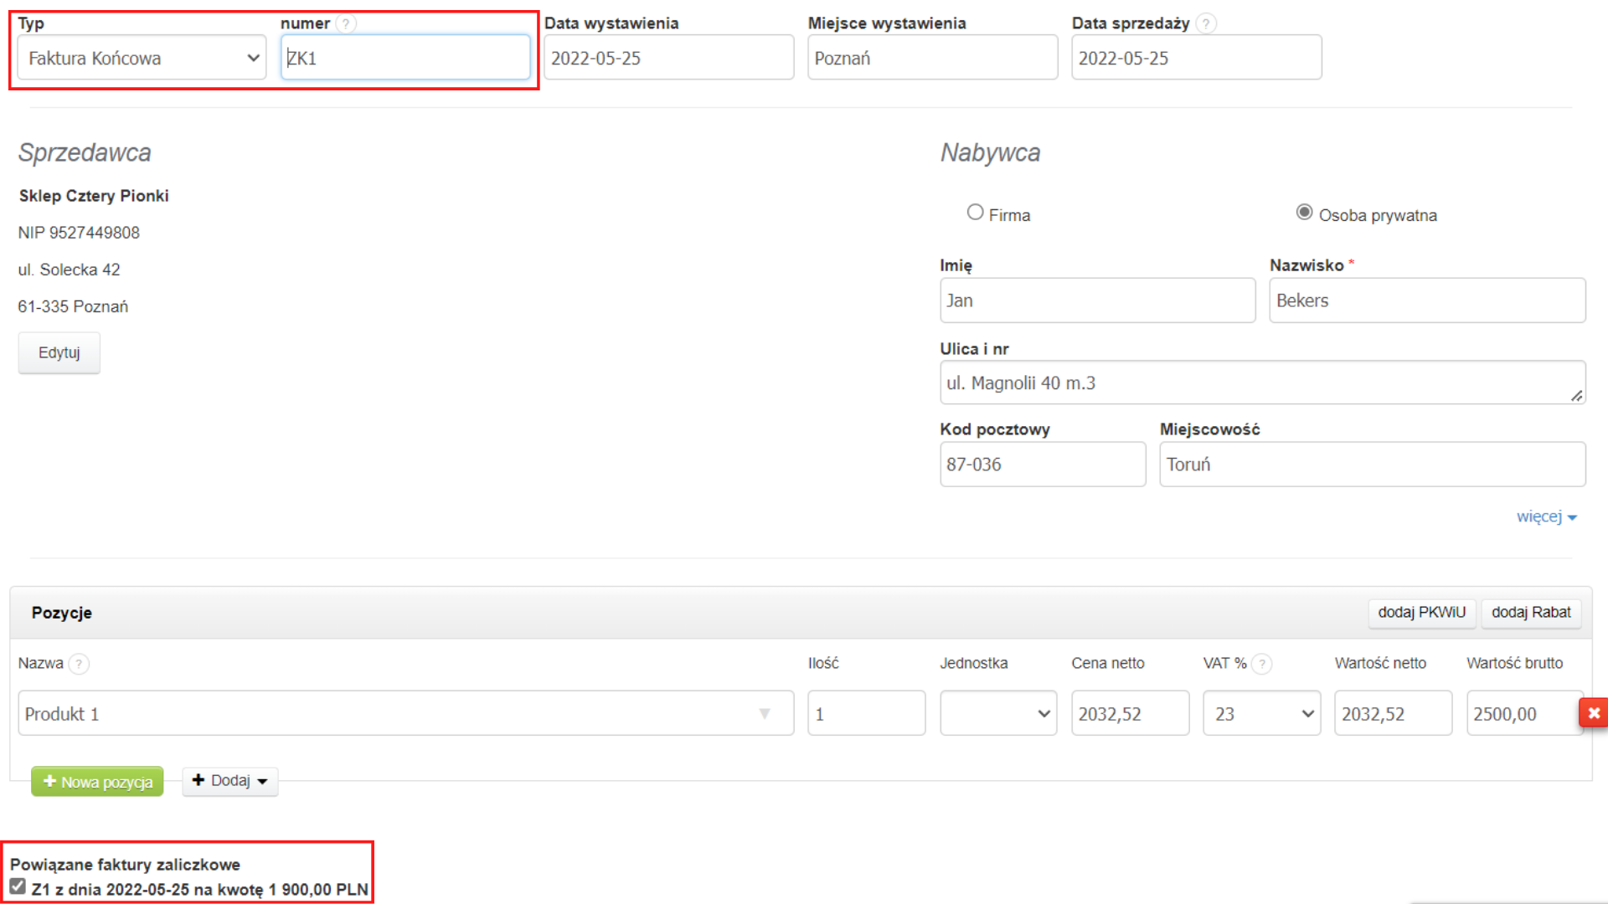
Task: Click the Wartość netto field
Action: coord(1393,713)
